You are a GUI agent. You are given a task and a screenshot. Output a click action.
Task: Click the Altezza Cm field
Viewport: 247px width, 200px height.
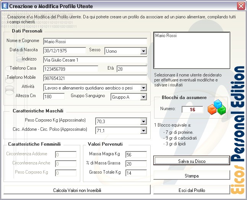click(54, 96)
